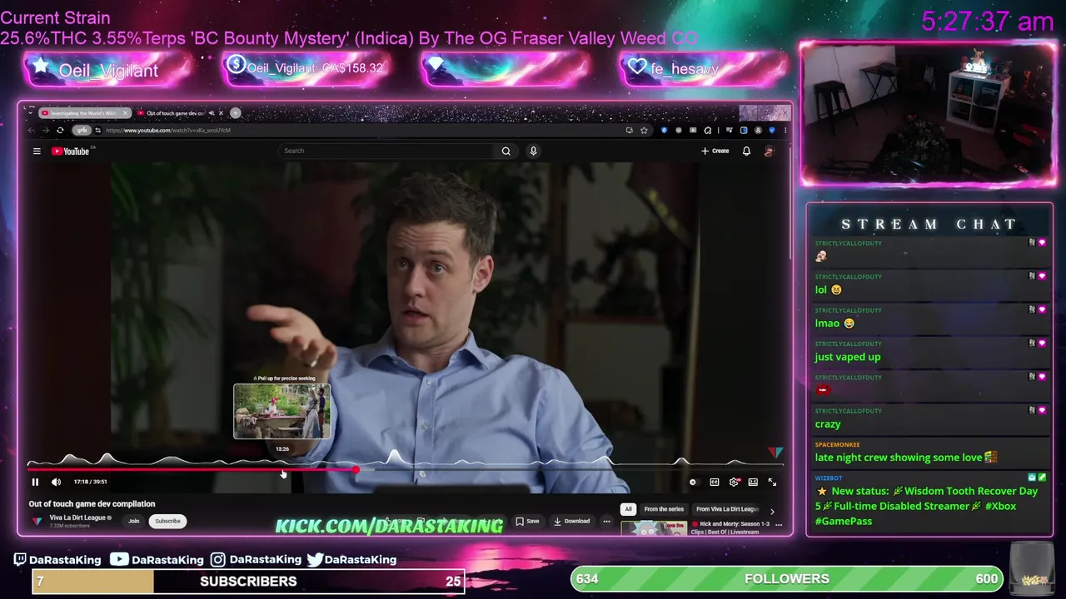The height and width of the screenshot is (599, 1066).
Task: Open YouTube account avatar menu
Action: pos(769,151)
